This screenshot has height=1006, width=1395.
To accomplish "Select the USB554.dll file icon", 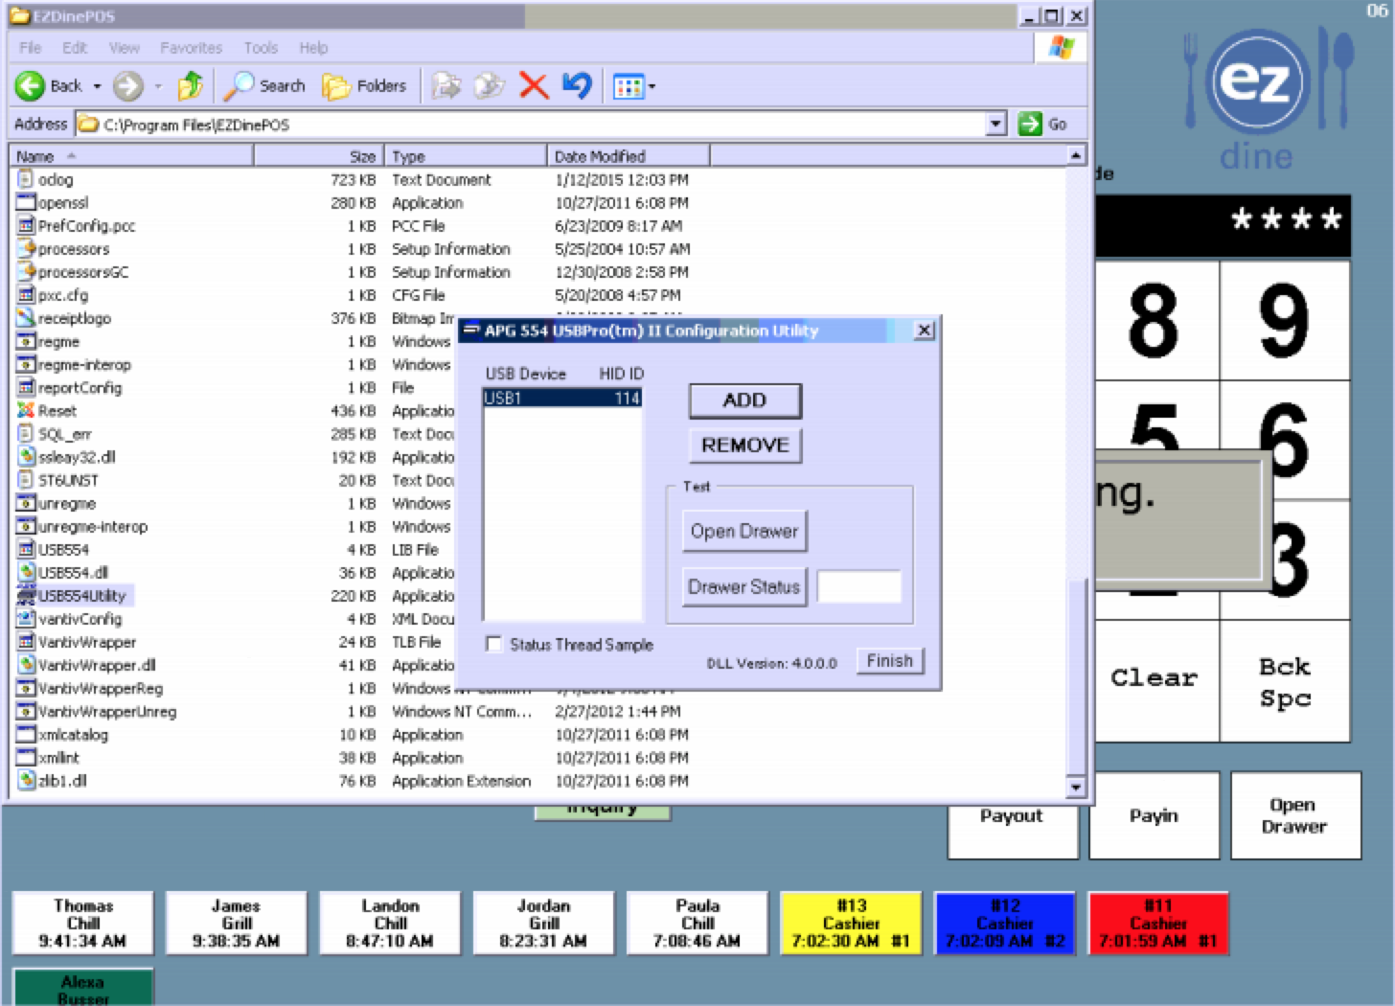I will pyautogui.click(x=26, y=573).
